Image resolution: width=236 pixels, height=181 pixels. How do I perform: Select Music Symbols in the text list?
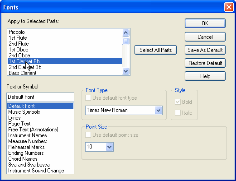point(24,112)
